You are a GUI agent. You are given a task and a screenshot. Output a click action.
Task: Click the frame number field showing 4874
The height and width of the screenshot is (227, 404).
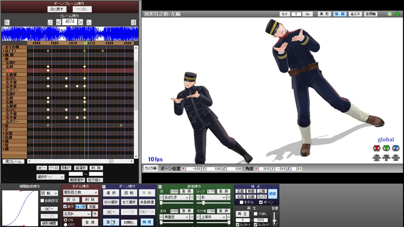click(x=69, y=21)
